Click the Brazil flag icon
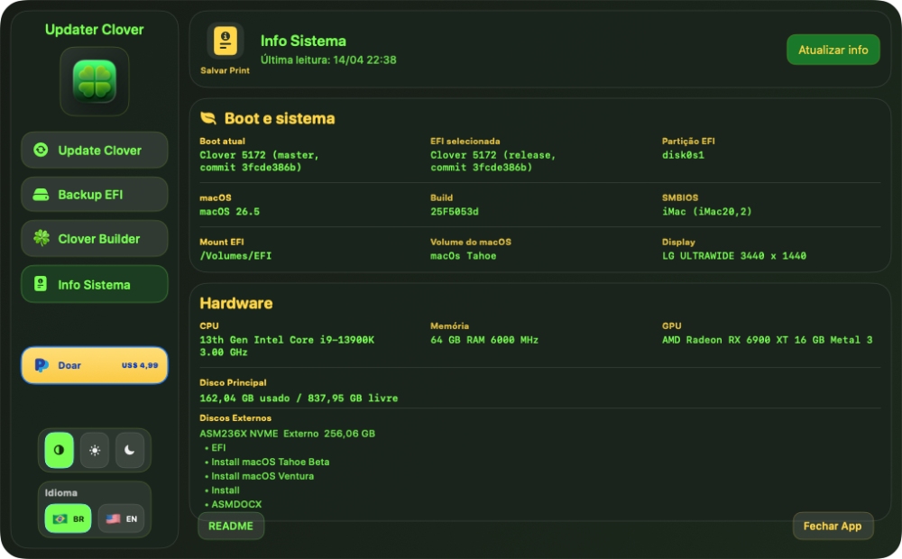 click(x=60, y=518)
